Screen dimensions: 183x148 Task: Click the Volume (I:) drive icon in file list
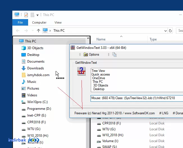99,142
